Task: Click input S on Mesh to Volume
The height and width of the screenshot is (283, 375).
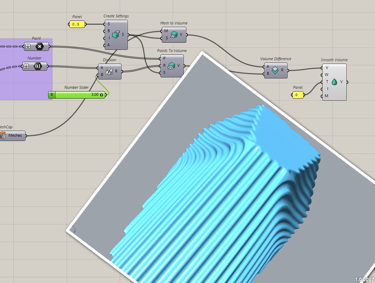Action: (x=166, y=38)
